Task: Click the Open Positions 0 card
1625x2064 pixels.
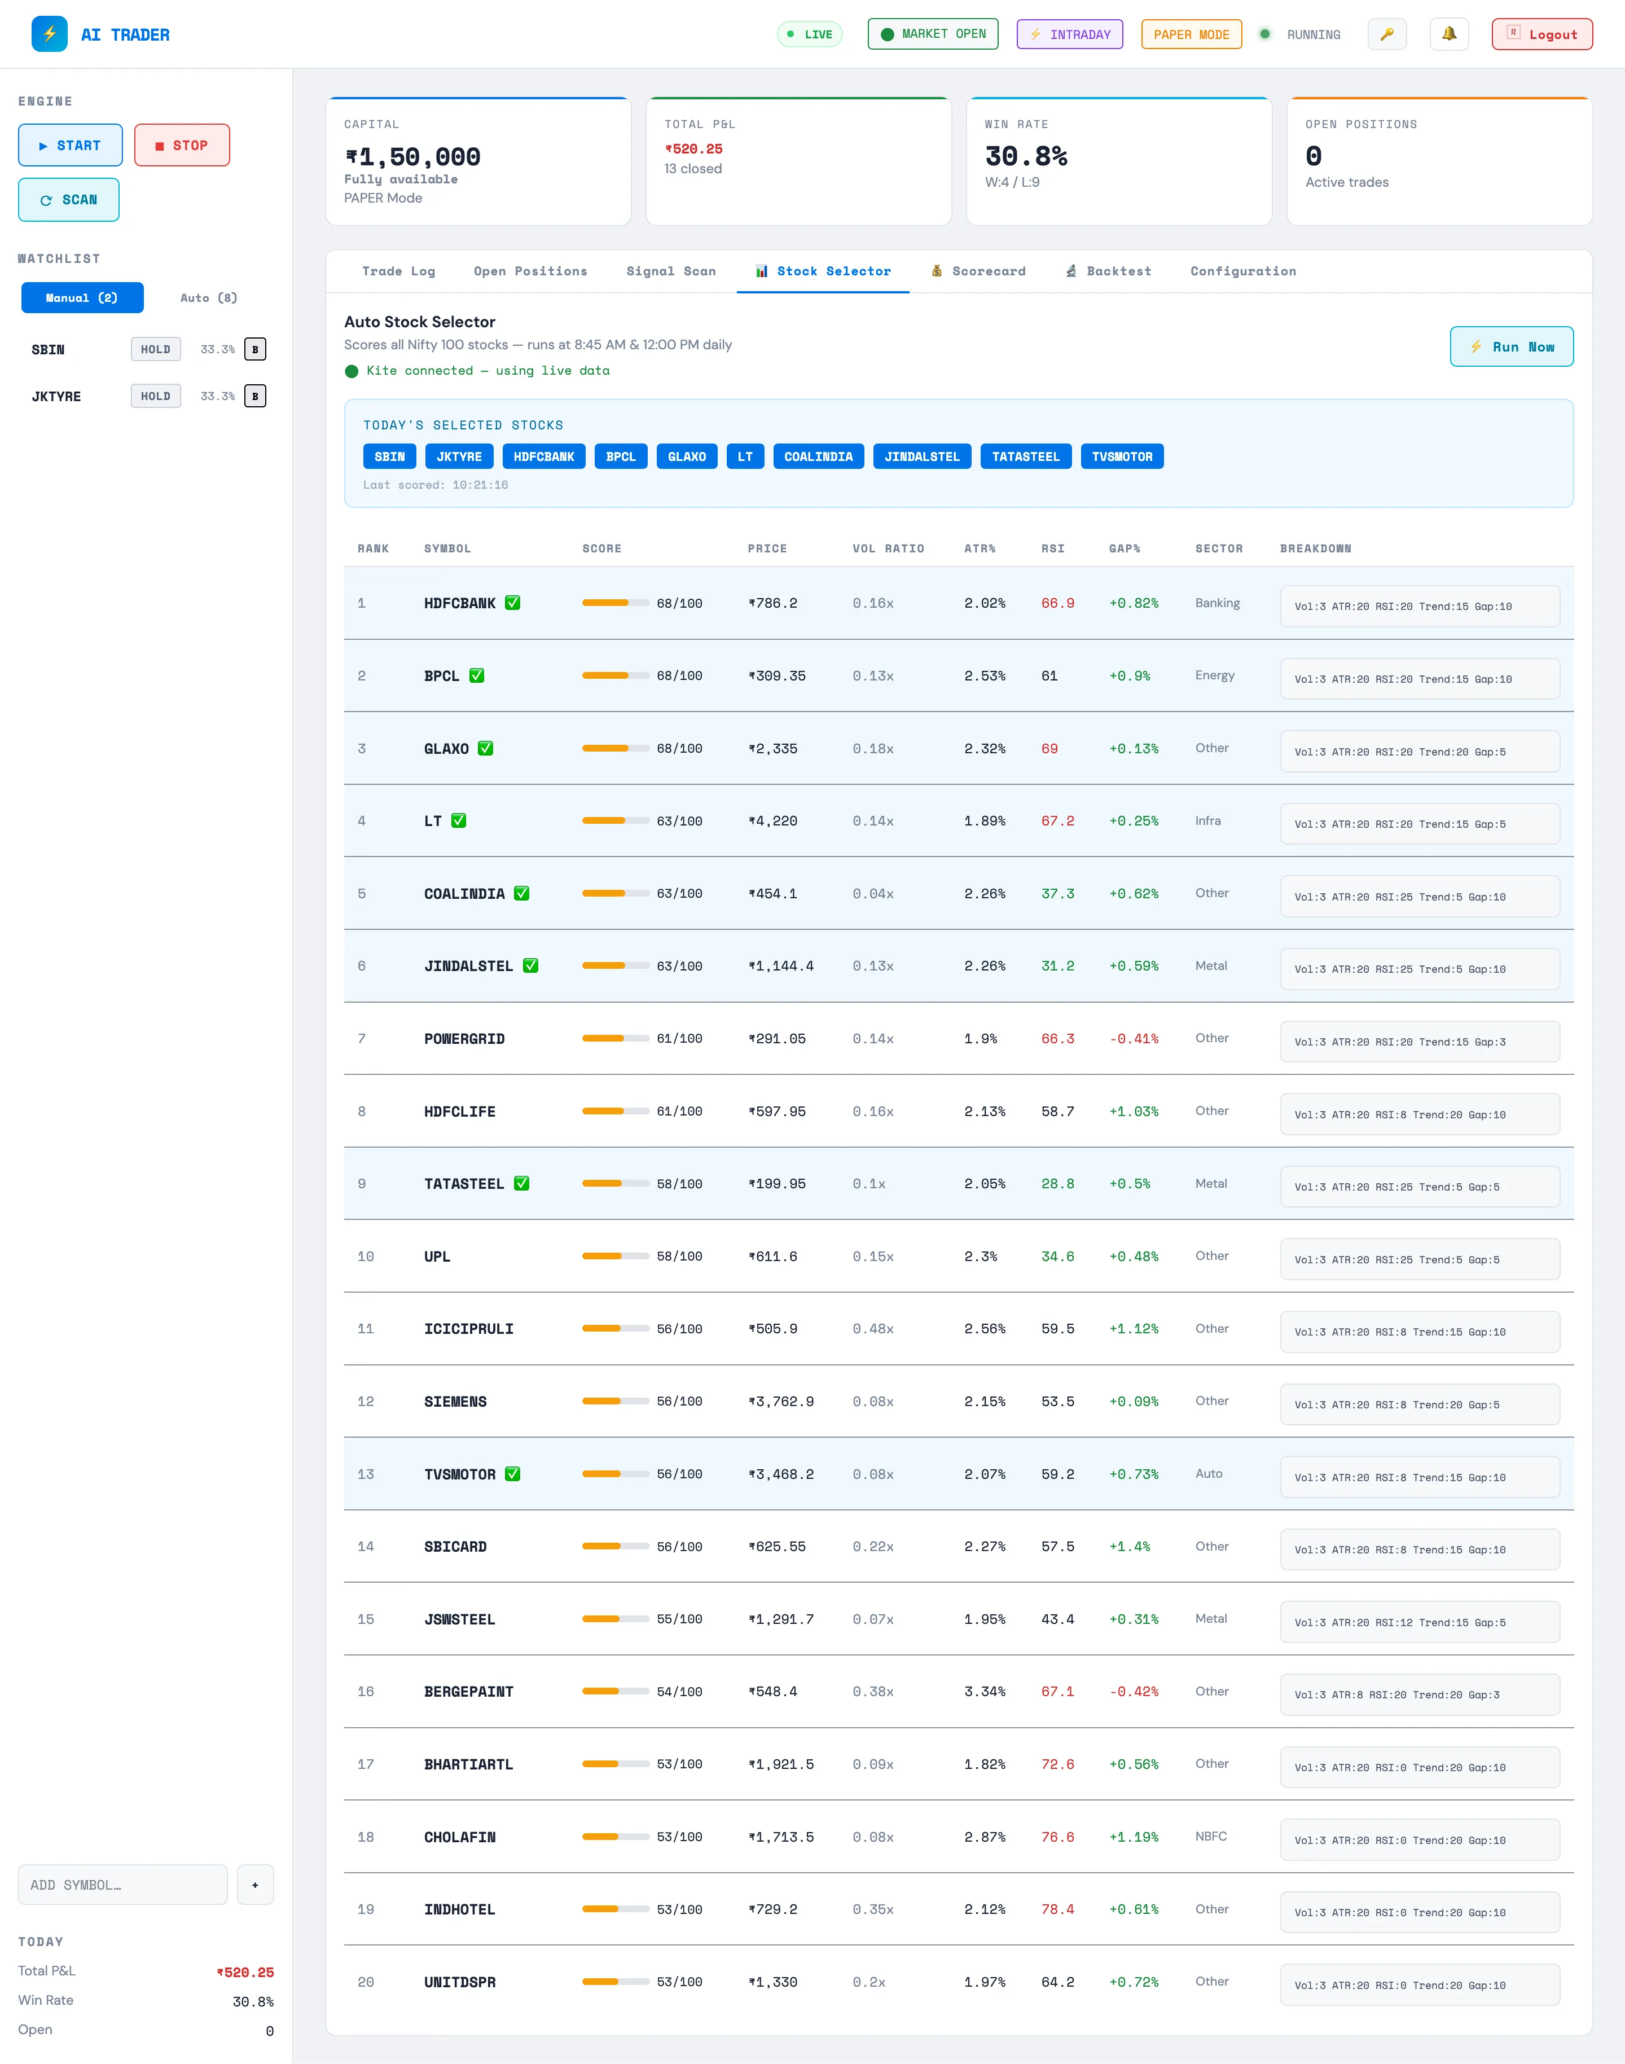Action: (x=1439, y=161)
